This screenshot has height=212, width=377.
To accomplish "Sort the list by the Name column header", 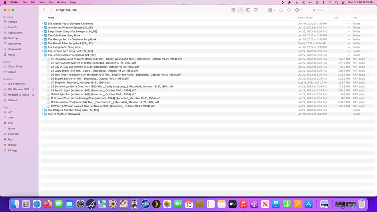I will [x=51, y=18].
